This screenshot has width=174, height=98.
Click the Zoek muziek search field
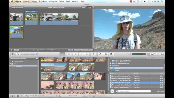click(133, 91)
